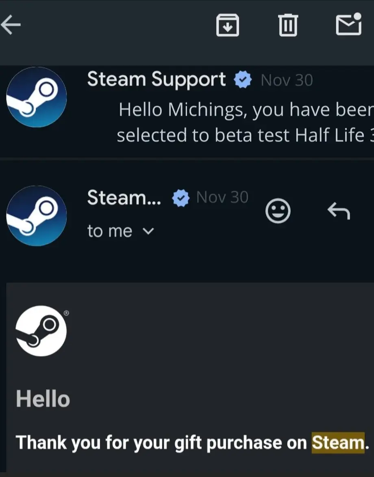The height and width of the screenshot is (477, 374).
Task: Expand recipient details chevron beside "to me"
Action: tap(149, 231)
